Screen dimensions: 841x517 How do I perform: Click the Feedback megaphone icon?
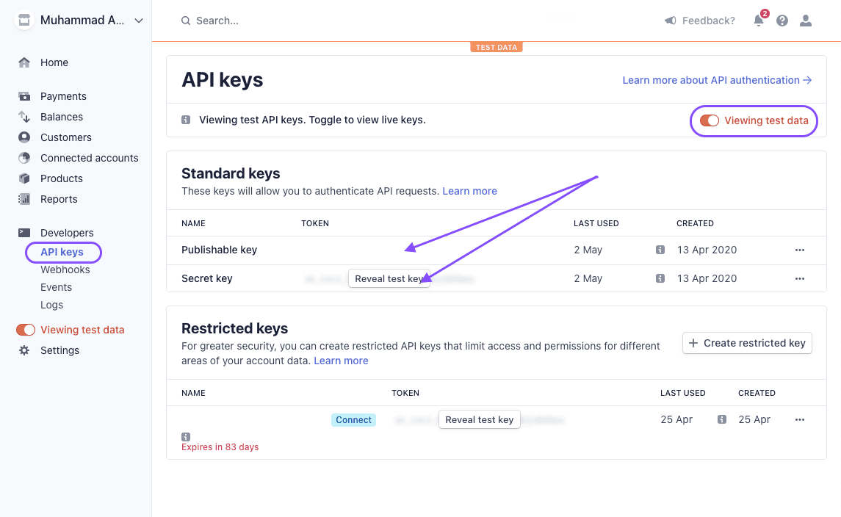tap(670, 21)
